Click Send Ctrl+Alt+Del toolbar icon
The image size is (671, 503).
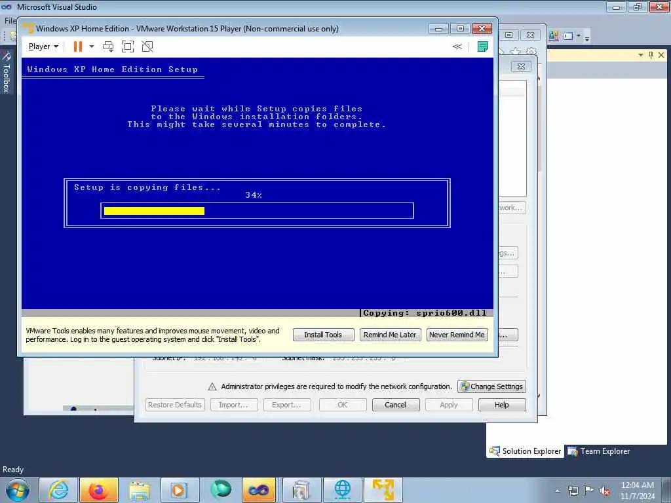[108, 47]
